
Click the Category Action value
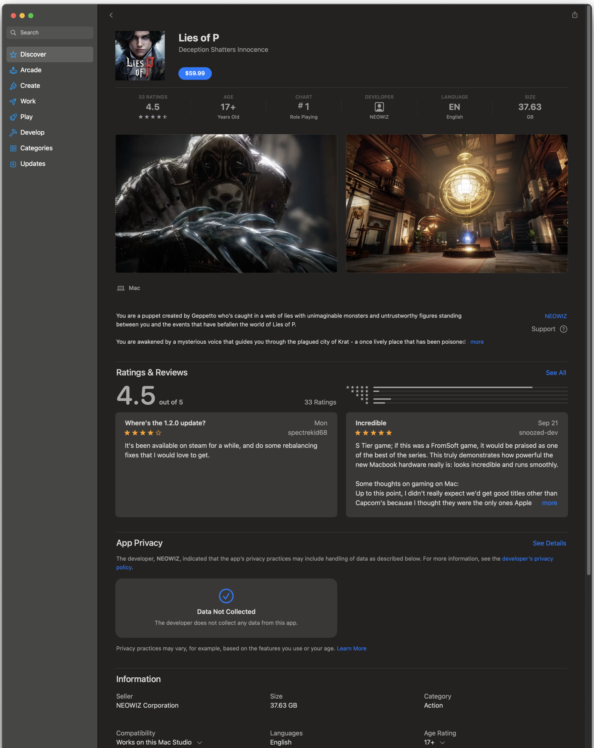pyautogui.click(x=433, y=705)
